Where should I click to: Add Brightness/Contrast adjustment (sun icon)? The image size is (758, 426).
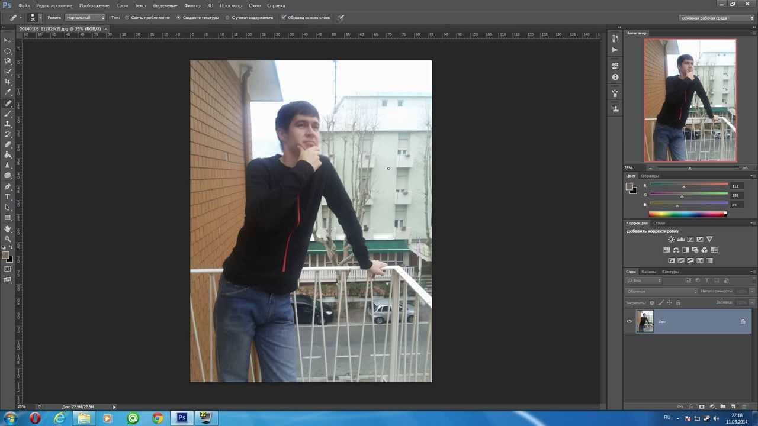(x=671, y=239)
